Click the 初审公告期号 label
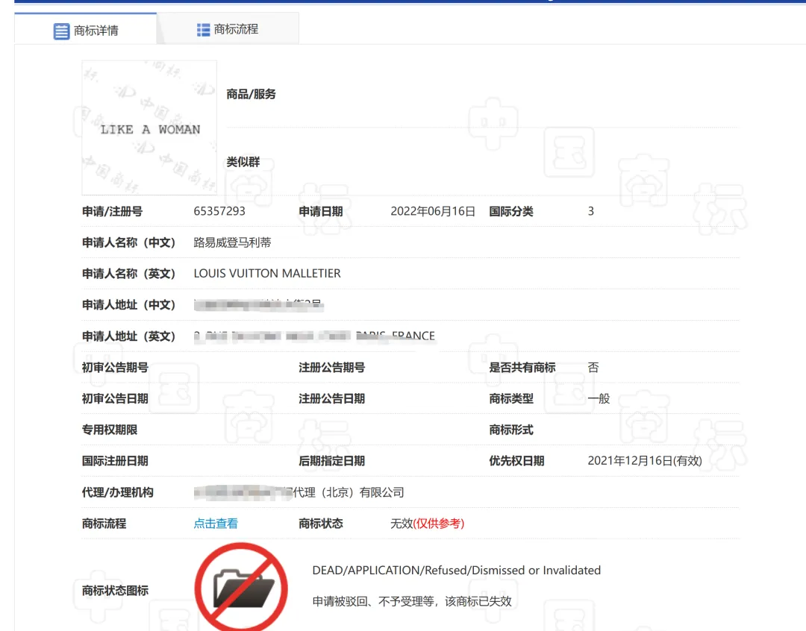The height and width of the screenshot is (631, 806). pos(115,368)
